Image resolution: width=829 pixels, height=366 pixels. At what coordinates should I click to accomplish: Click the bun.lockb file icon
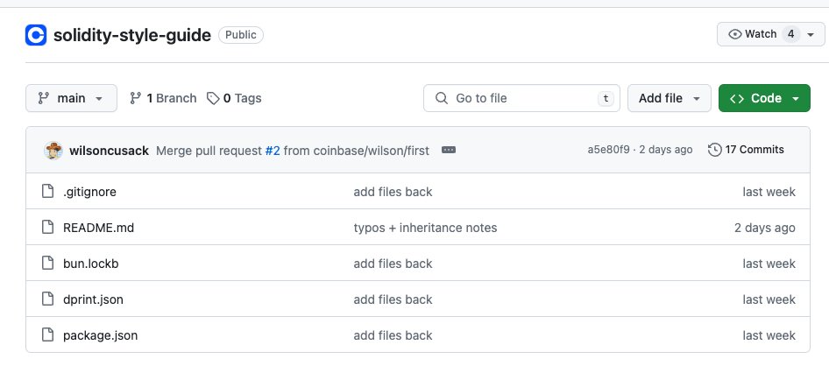point(47,264)
